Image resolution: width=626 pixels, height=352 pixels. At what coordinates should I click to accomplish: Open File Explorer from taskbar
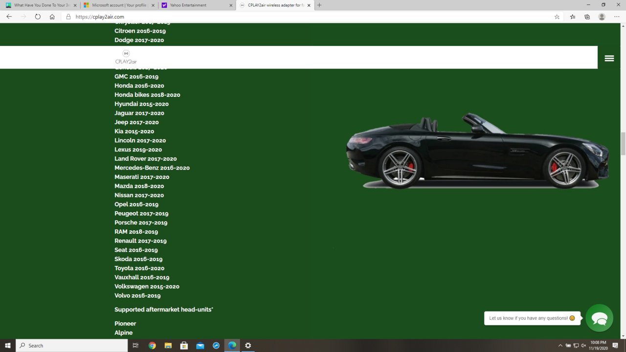pyautogui.click(x=168, y=345)
